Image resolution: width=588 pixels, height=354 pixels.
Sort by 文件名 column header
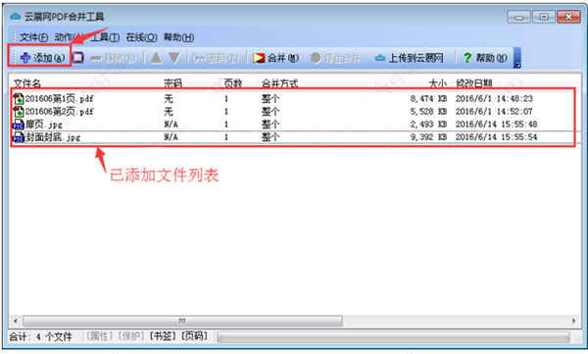pyautogui.click(x=27, y=83)
